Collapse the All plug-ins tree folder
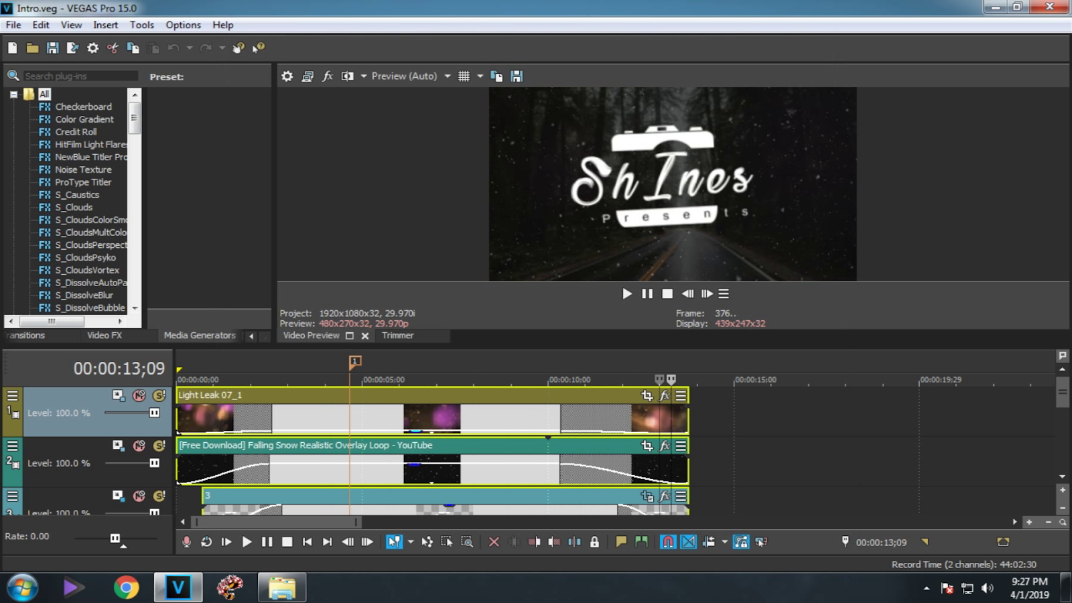Image resolution: width=1072 pixels, height=603 pixels. (x=13, y=94)
